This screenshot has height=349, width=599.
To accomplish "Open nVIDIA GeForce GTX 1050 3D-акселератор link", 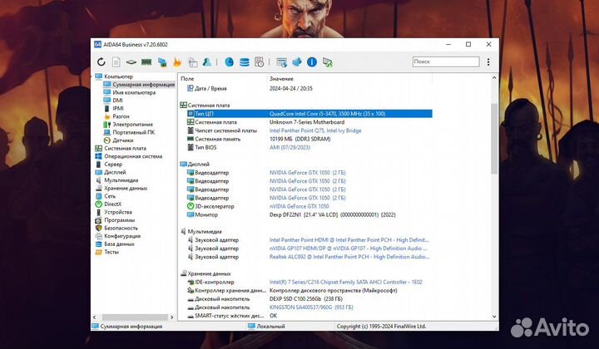I will point(299,206).
